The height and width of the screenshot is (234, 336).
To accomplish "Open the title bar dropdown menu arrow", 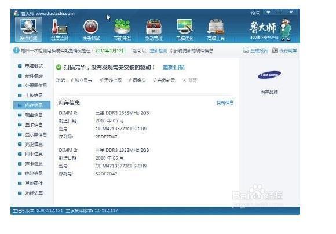I will pyautogui.click(x=268, y=12).
